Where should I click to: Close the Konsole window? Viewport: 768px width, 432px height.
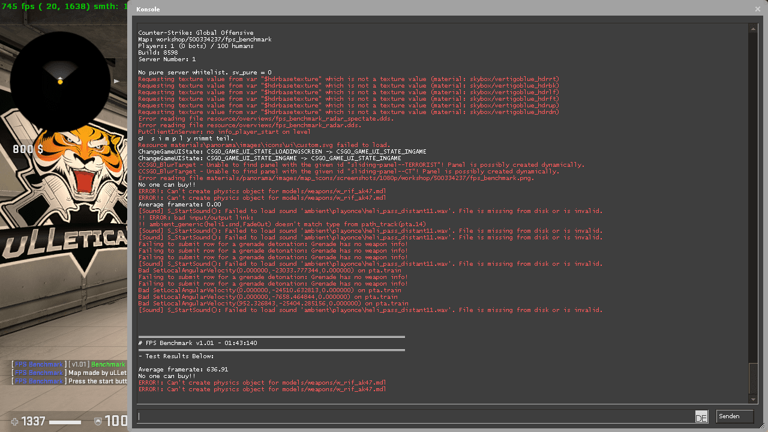(x=757, y=9)
